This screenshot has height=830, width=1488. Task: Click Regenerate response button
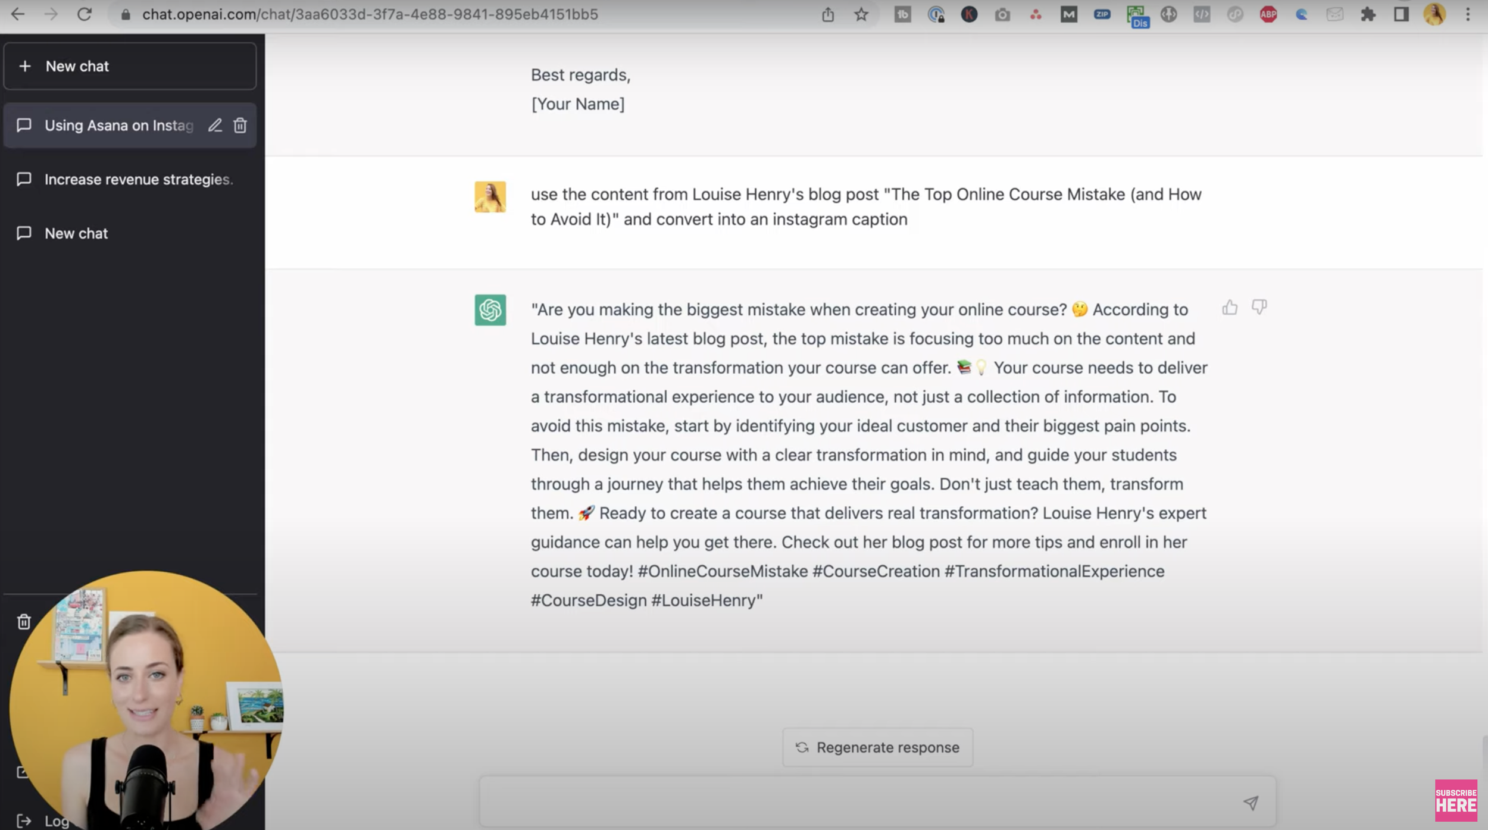877,747
